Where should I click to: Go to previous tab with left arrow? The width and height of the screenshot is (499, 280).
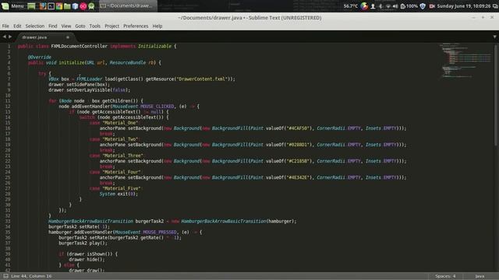5,37
